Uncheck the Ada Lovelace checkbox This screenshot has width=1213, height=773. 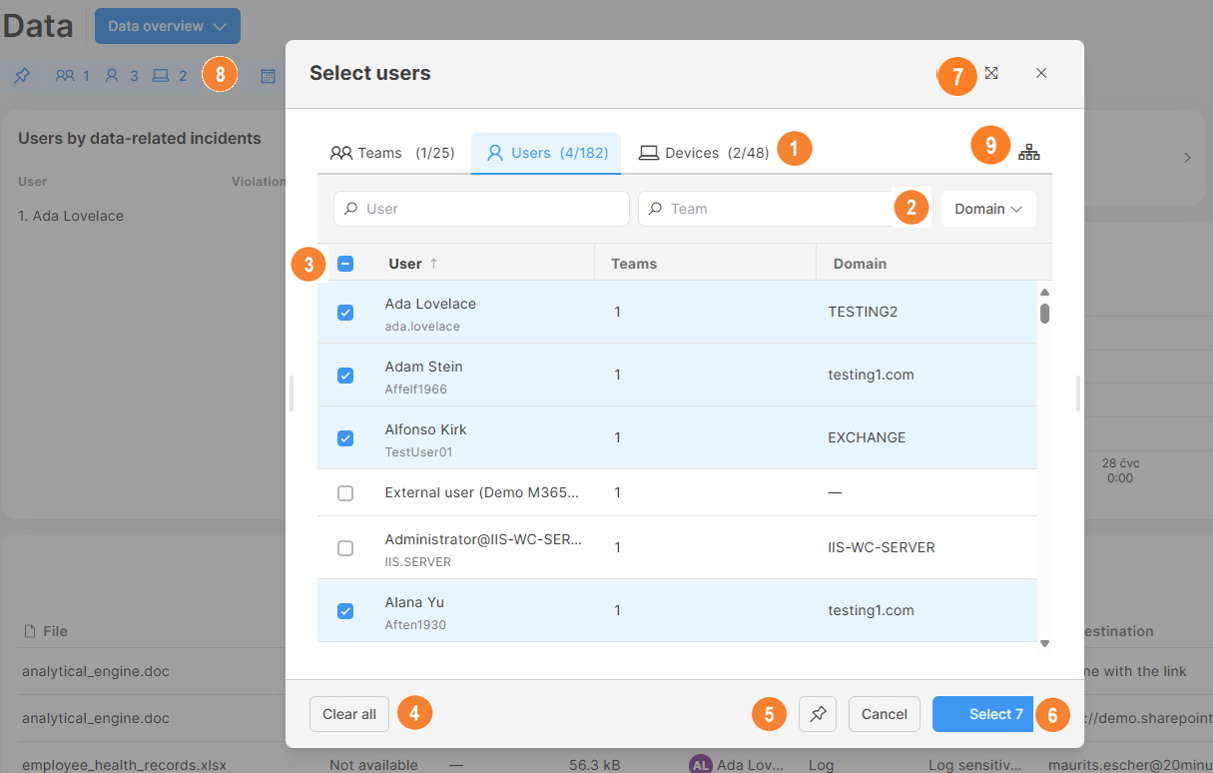coord(345,313)
